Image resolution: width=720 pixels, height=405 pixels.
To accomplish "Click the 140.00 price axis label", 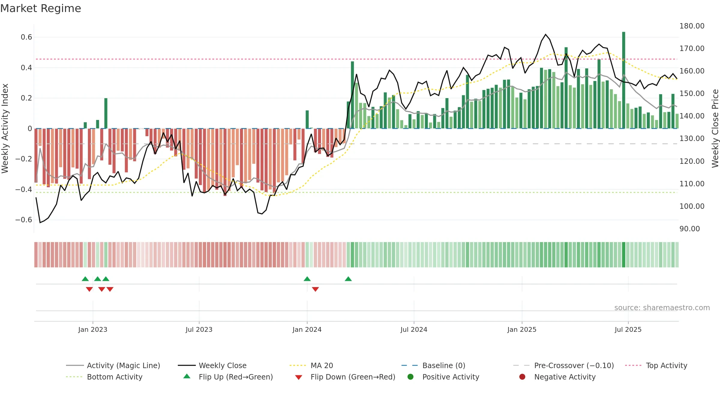I will click(692, 116).
